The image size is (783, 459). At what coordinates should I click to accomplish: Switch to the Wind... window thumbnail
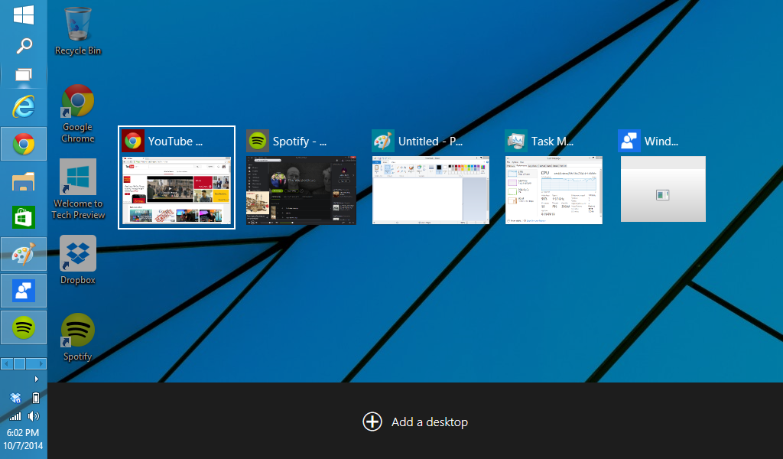(663, 189)
